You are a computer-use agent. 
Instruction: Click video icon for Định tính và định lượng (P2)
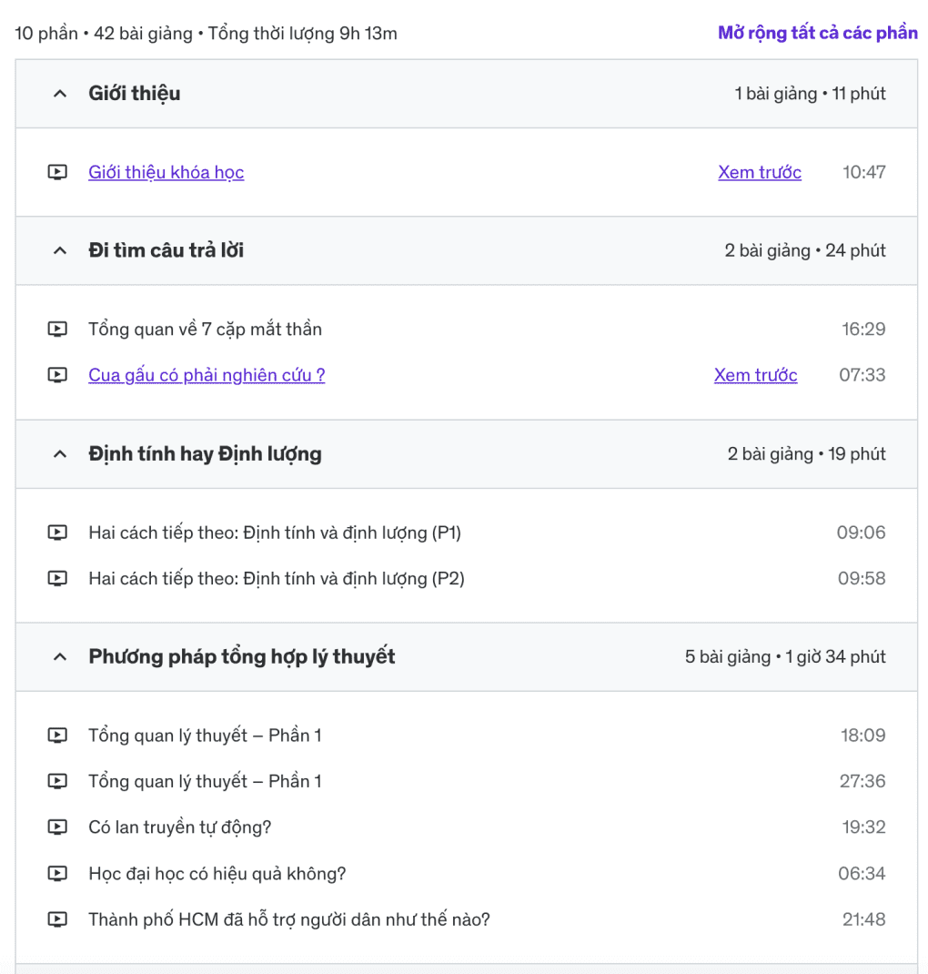(57, 578)
